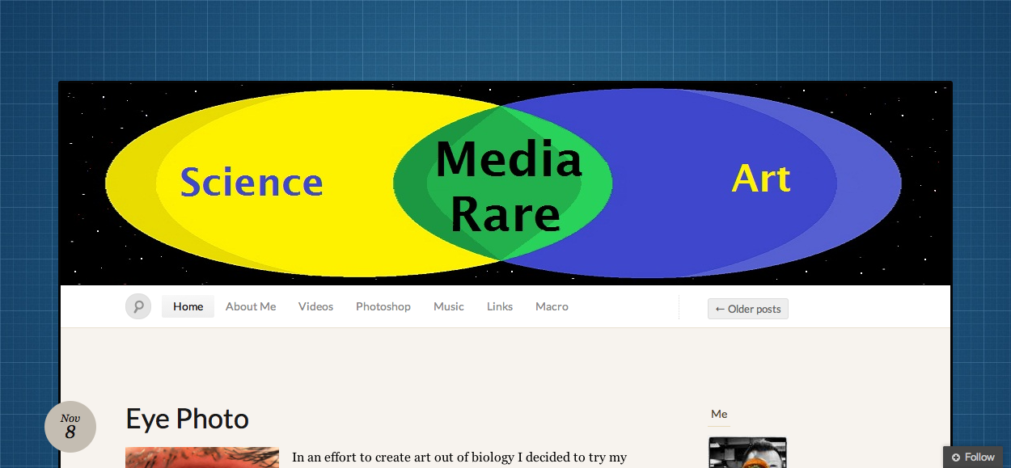Open the Eye Photo post title

[188, 419]
